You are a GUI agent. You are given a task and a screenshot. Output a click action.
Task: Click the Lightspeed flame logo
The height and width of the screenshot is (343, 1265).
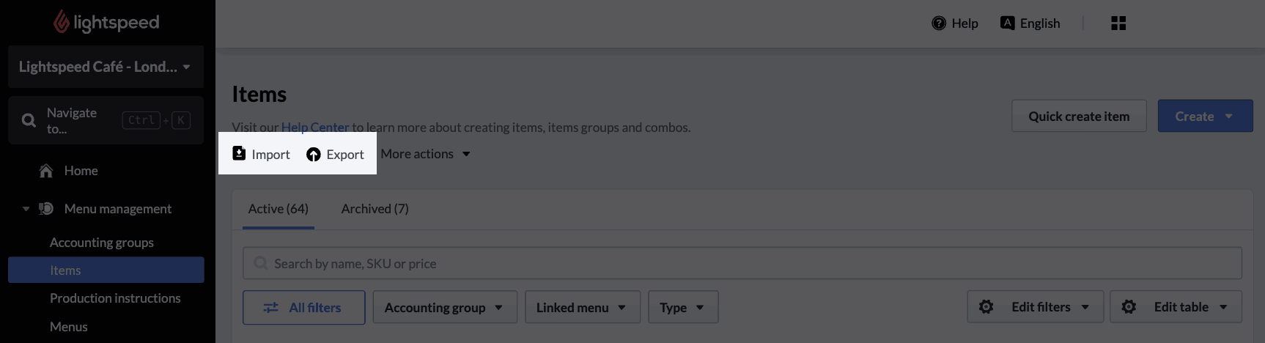62,22
